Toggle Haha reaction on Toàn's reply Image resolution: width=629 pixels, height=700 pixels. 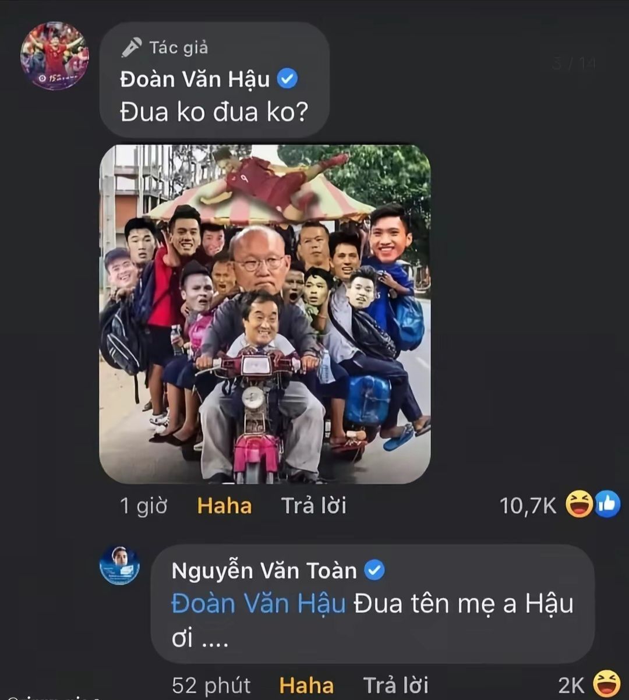coord(306,685)
